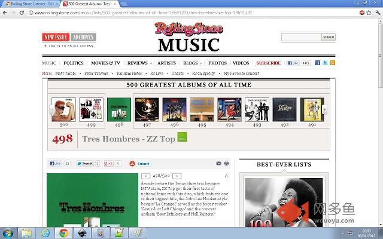
Task: Go back with the browser back arrow
Action: 5,13
